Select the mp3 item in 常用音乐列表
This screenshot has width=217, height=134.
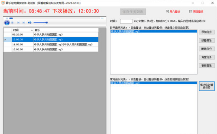(154, 83)
